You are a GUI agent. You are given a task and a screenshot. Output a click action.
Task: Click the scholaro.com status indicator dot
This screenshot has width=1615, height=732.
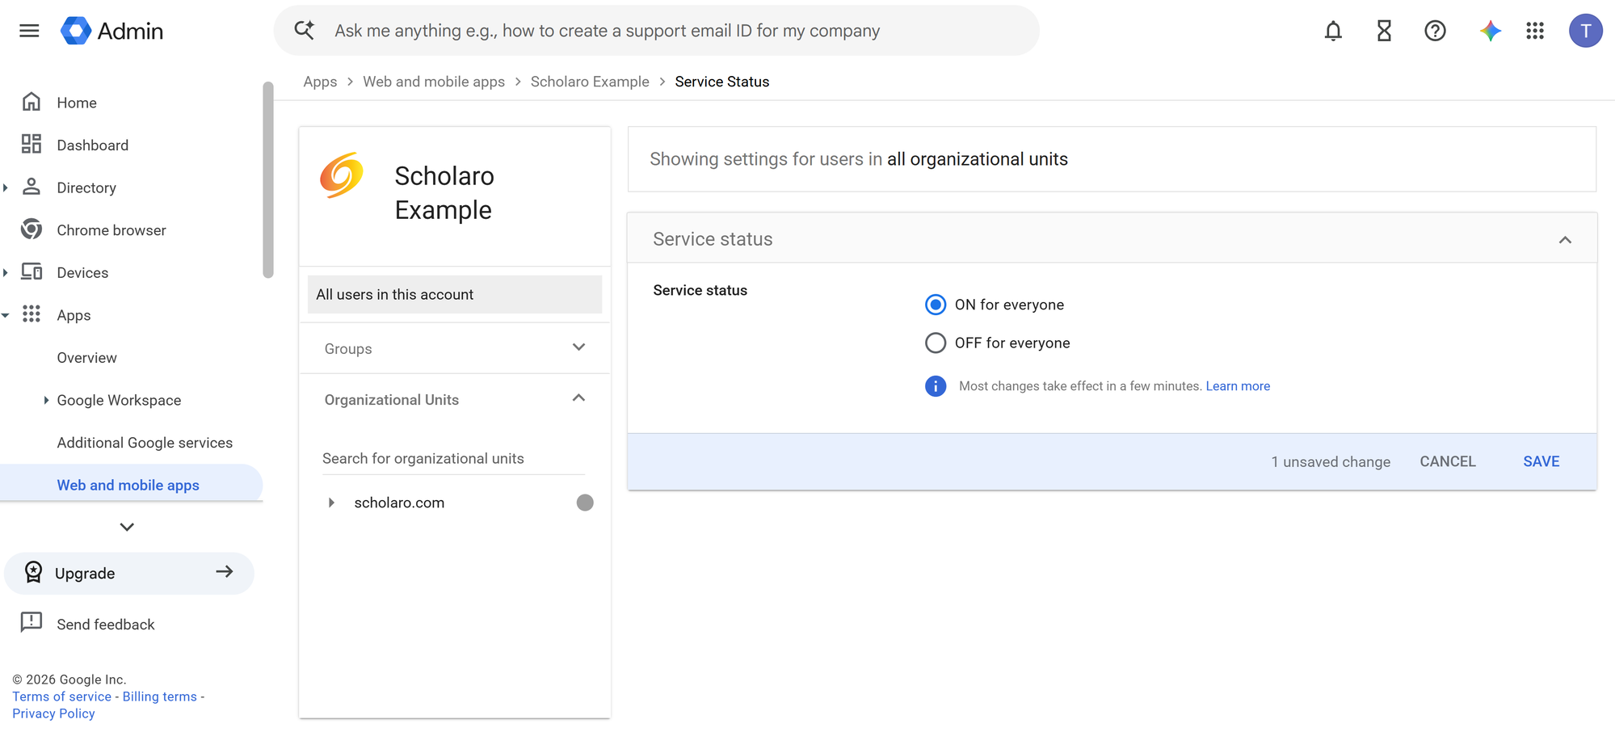point(585,503)
